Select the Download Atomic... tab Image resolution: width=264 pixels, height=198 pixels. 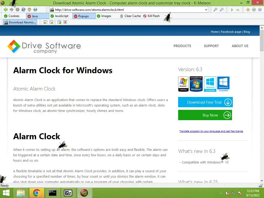[x=20, y=22]
